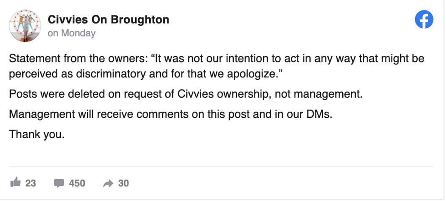Open the Civvies On Broughton profile picture

(25, 26)
